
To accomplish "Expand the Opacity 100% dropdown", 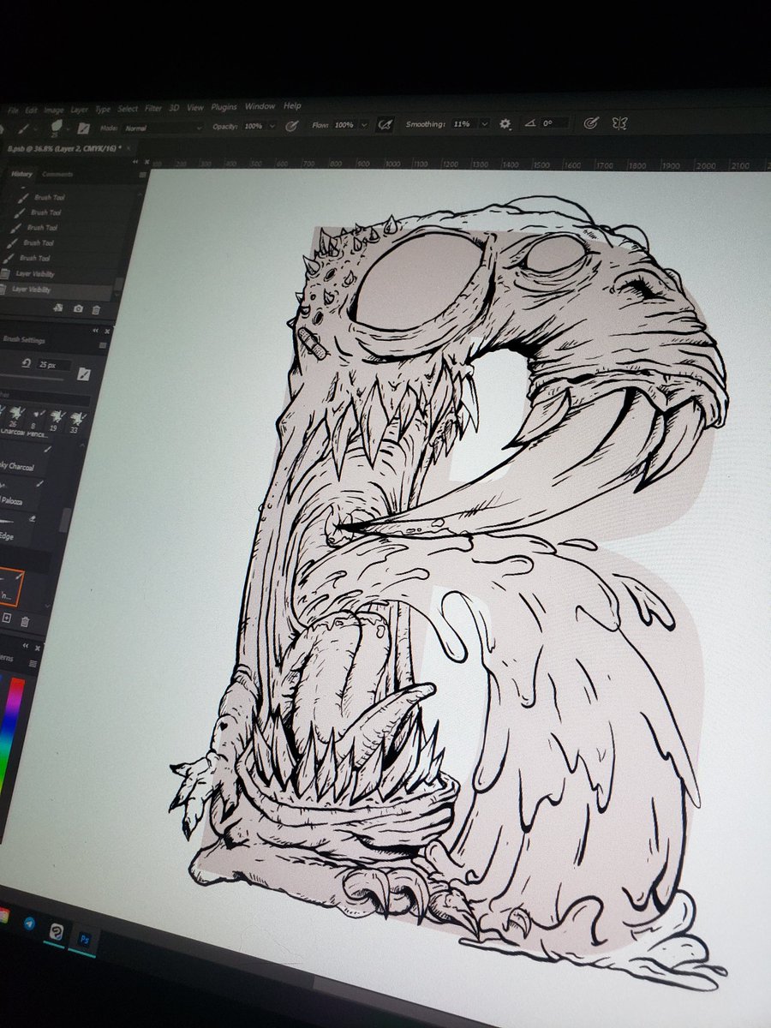I will (x=272, y=125).
